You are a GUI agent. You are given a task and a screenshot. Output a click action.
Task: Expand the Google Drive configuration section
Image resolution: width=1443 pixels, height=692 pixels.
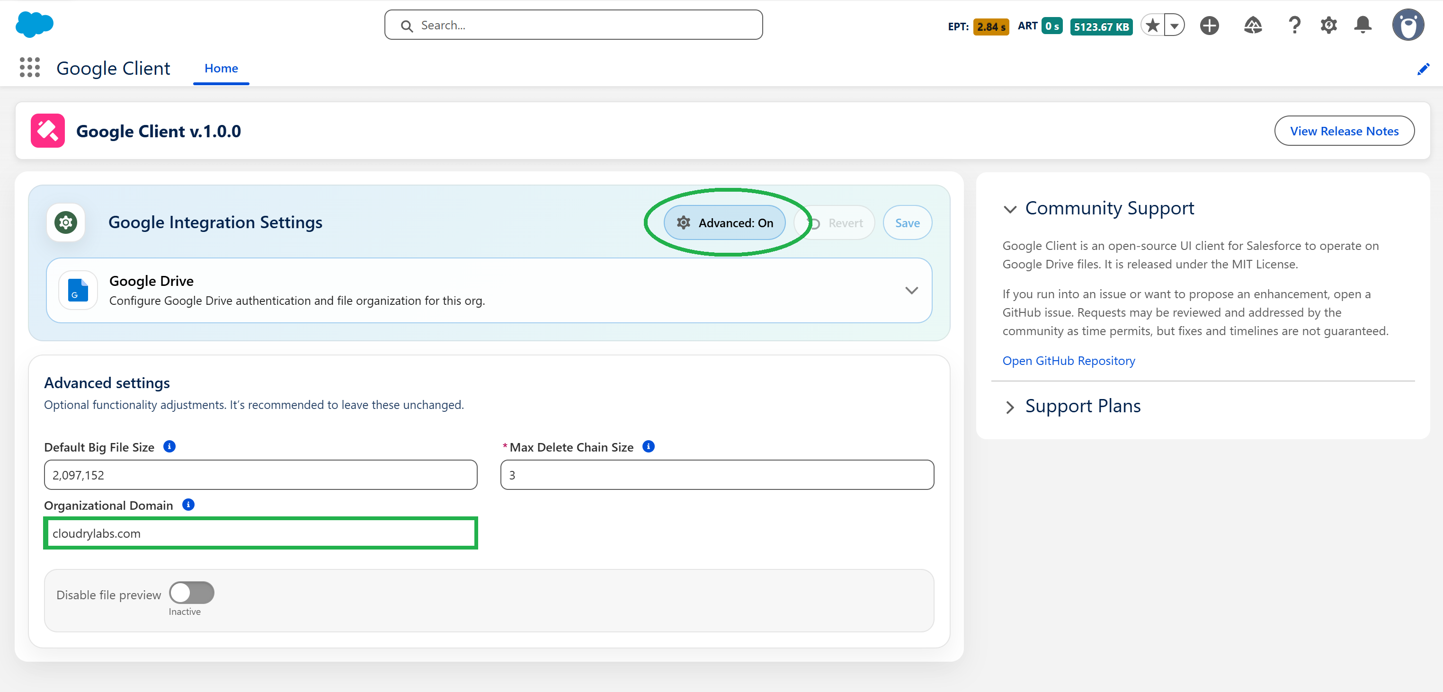(x=911, y=291)
